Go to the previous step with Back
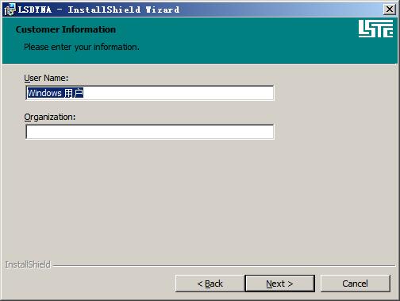400x301 pixels. click(210, 284)
